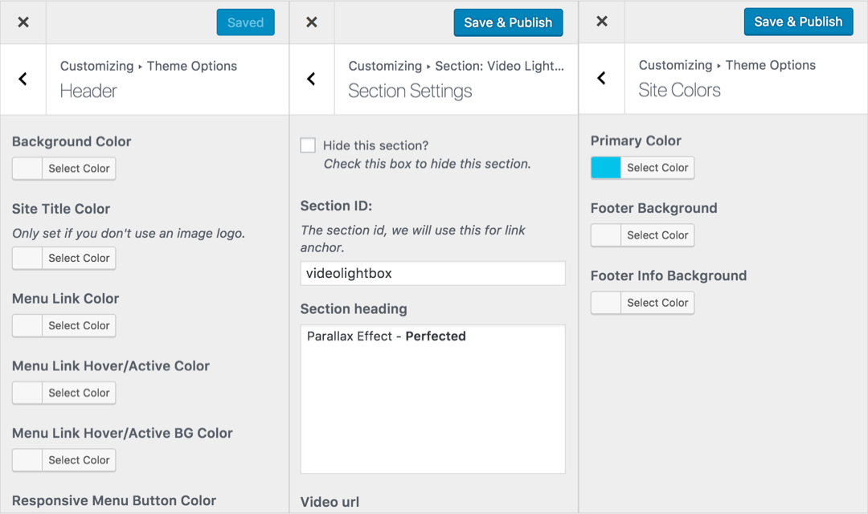Click the 'Video url' label

[330, 502]
